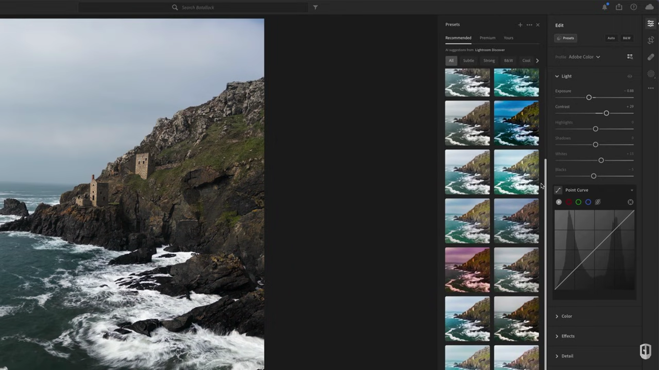Image resolution: width=659 pixels, height=370 pixels.
Task: Apply Auto adjustments
Action: click(x=611, y=38)
